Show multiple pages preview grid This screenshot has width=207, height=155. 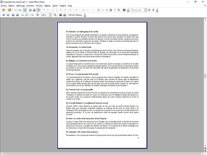click(x=27, y=15)
